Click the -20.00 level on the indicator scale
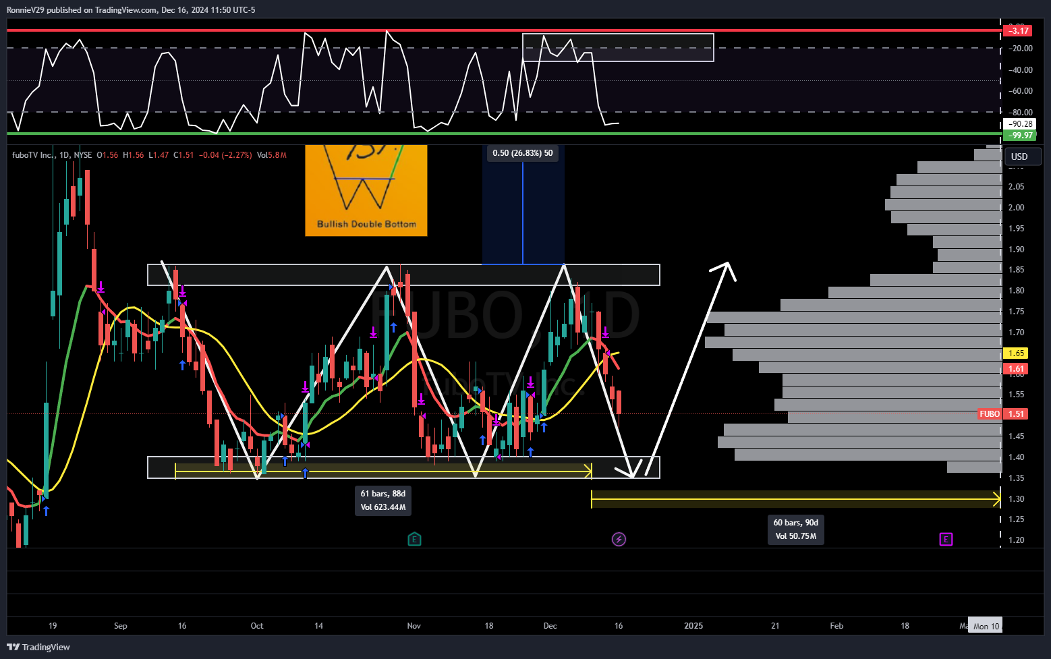This screenshot has width=1051, height=659. click(1021, 49)
